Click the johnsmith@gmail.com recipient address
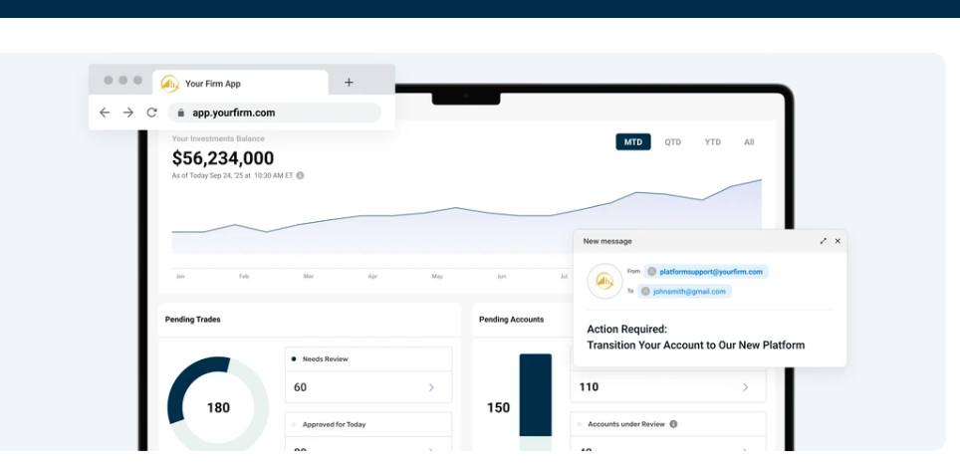Image resolution: width=960 pixels, height=469 pixels. (689, 292)
